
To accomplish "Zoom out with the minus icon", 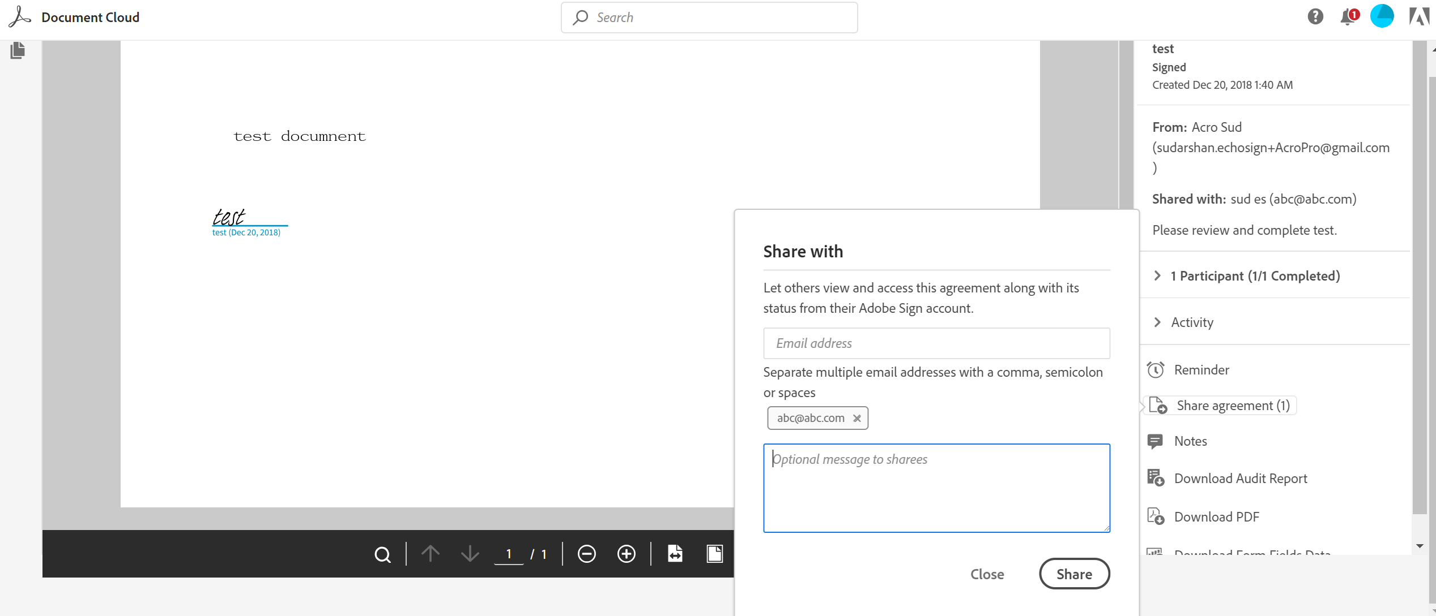I will click(586, 554).
